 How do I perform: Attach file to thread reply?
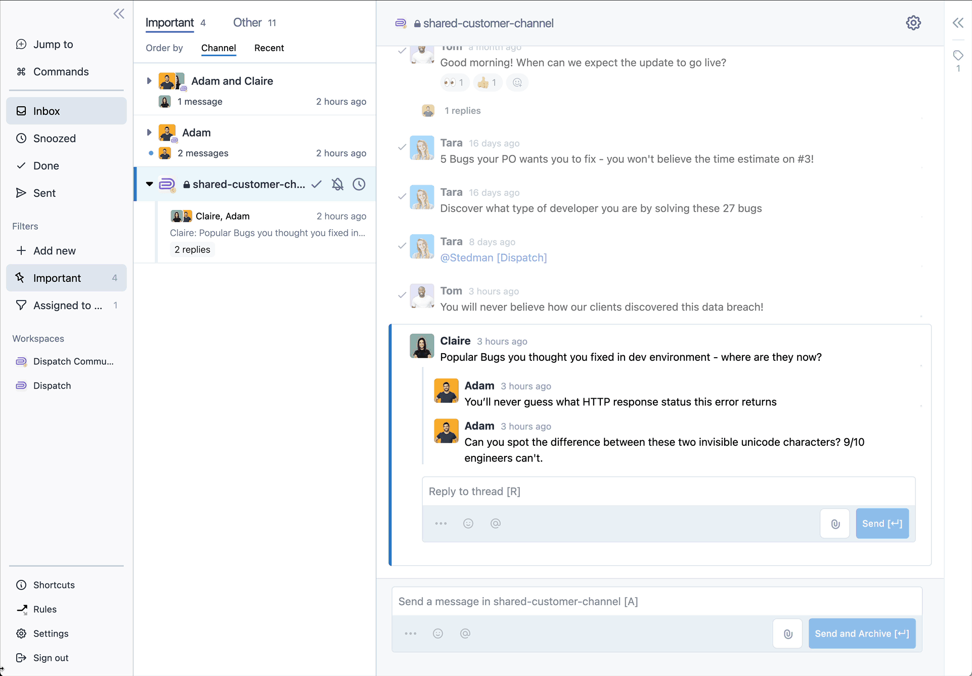pos(835,524)
